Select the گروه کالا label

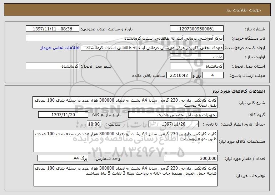click(256, 115)
